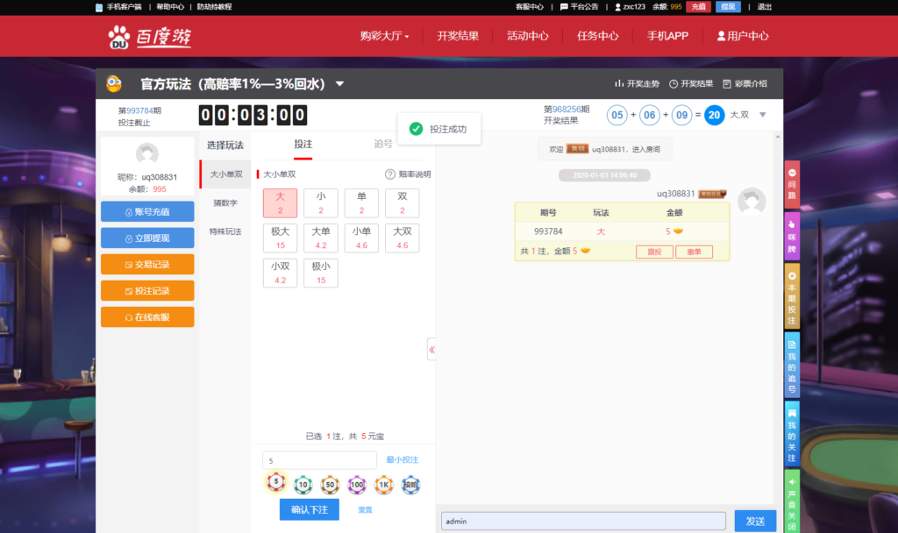The width and height of the screenshot is (898, 533).
Task: Click the 最小投注 minimum bet link
Action: [402, 459]
